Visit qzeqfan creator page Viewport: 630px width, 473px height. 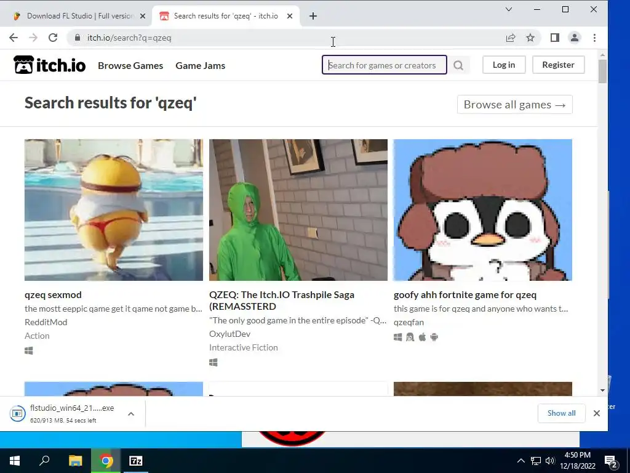pyautogui.click(x=409, y=322)
